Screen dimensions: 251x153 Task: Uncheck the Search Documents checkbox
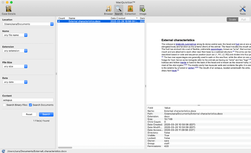pyautogui.click(x=31, y=105)
